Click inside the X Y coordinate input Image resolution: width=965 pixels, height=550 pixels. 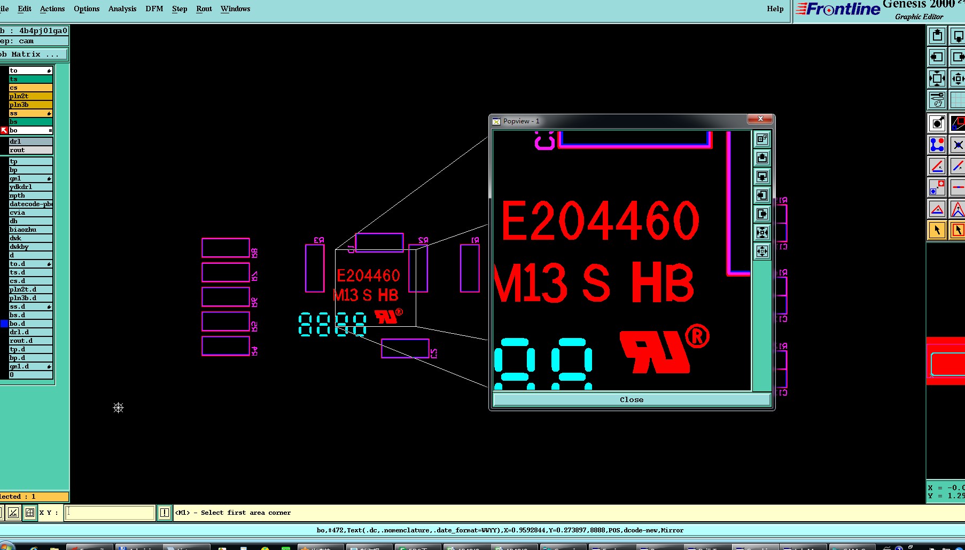pos(110,513)
